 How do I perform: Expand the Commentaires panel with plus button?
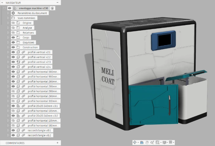coord(57,143)
